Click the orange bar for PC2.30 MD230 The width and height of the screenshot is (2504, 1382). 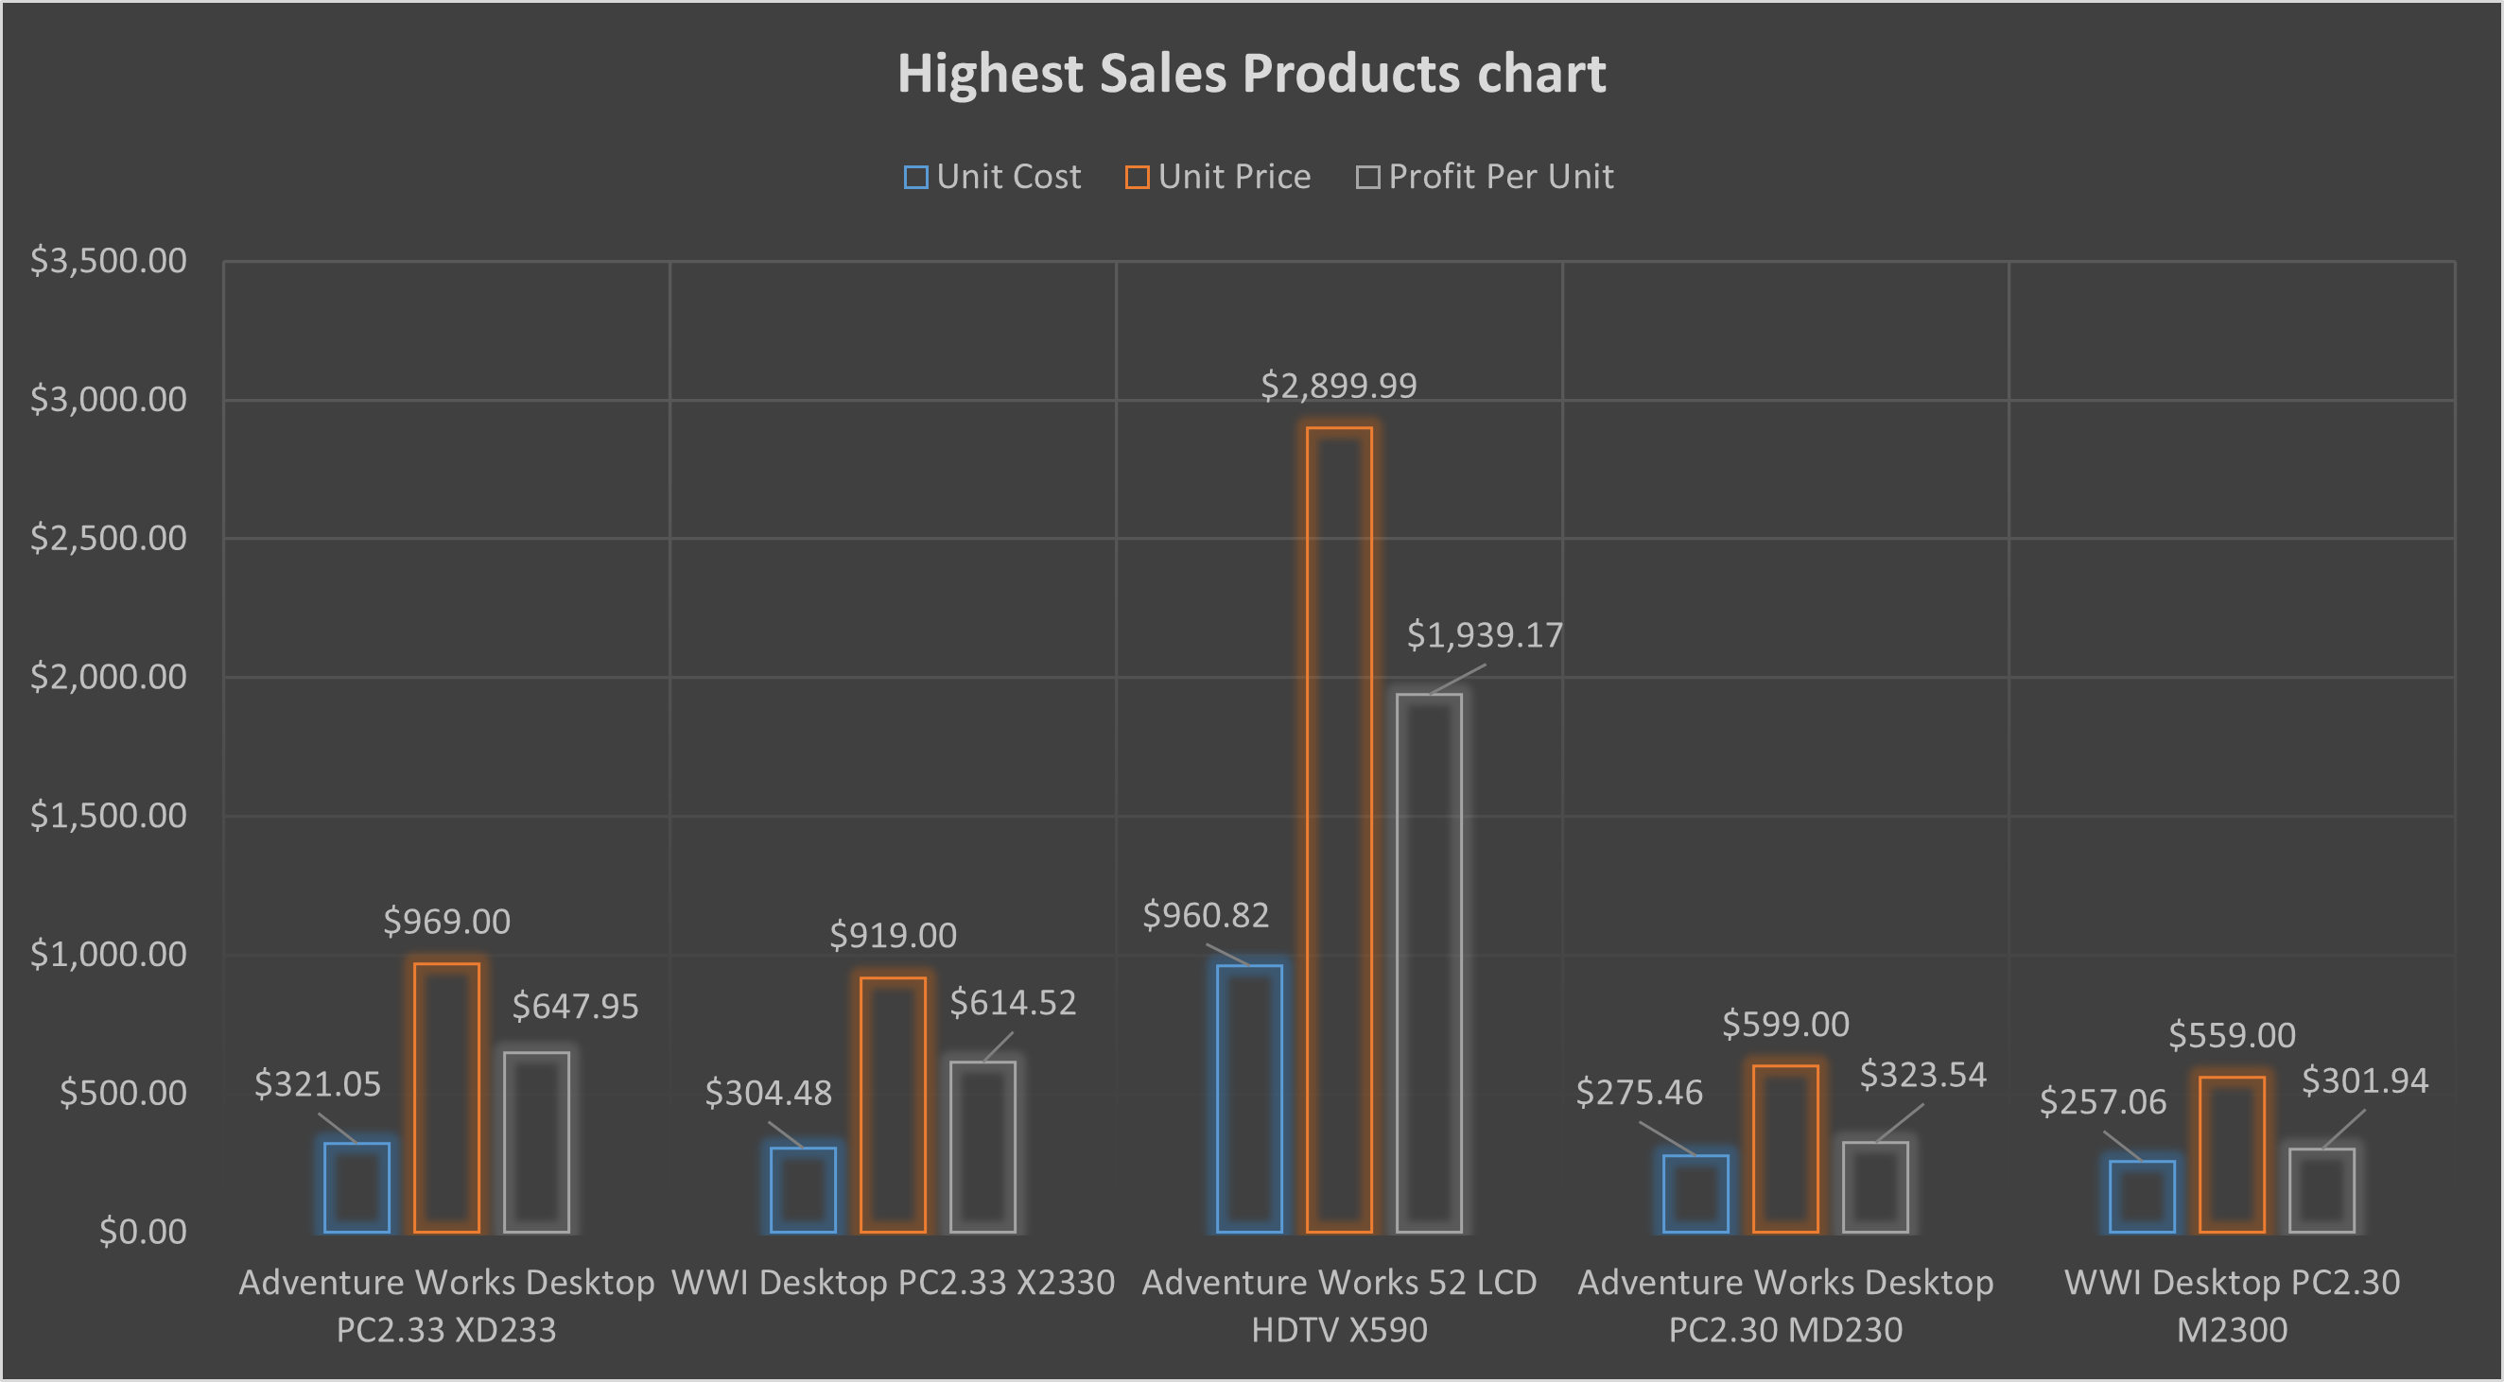pyautogui.click(x=1785, y=1149)
